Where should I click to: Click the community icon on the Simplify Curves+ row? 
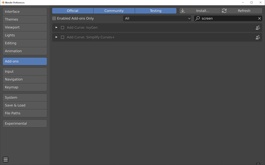(x=258, y=37)
